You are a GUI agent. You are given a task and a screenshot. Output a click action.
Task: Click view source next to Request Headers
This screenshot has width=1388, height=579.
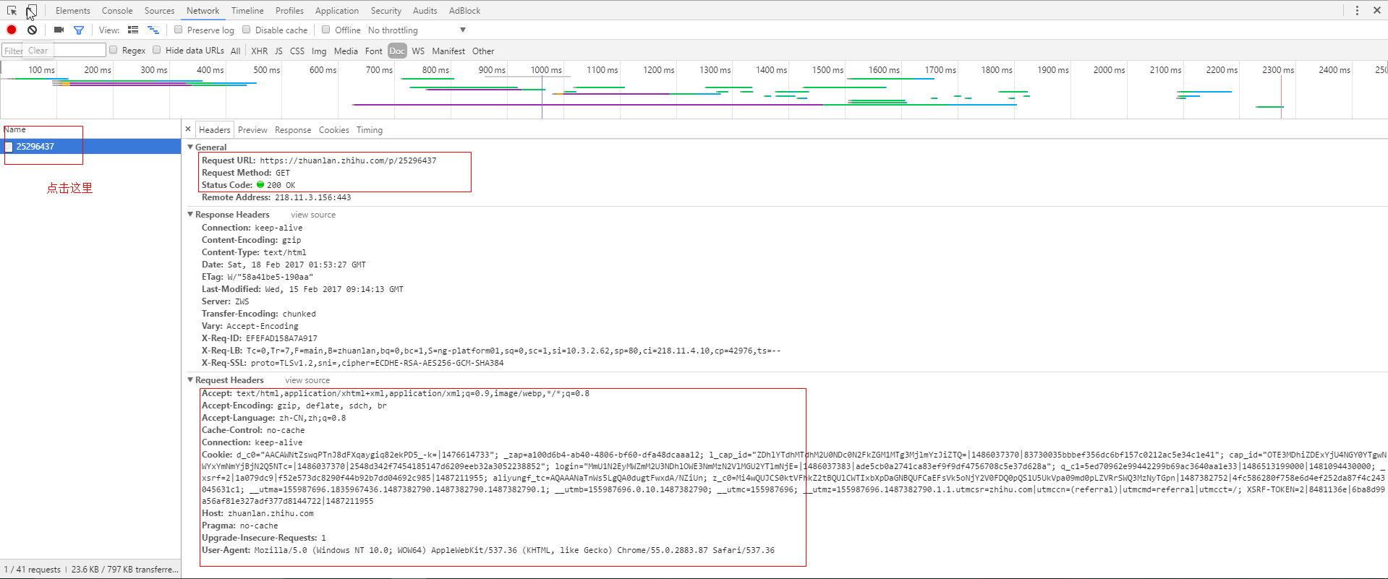(x=307, y=380)
